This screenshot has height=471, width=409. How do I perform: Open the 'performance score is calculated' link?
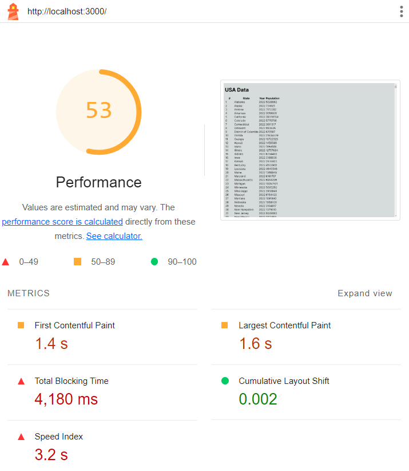point(62,222)
